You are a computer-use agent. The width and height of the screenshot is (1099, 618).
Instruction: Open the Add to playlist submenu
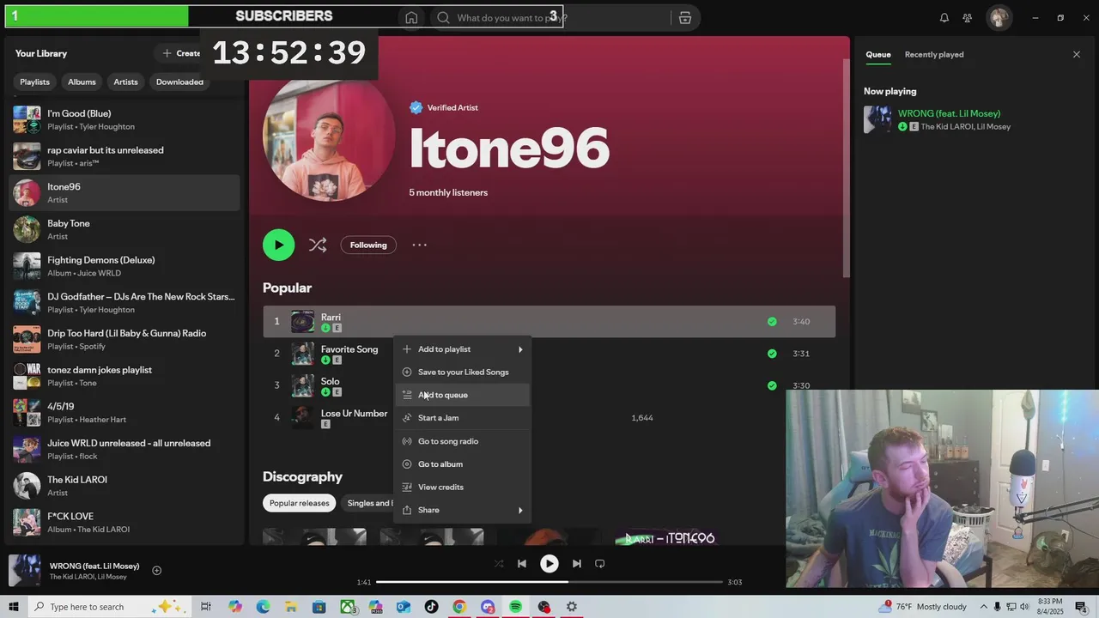pos(462,349)
